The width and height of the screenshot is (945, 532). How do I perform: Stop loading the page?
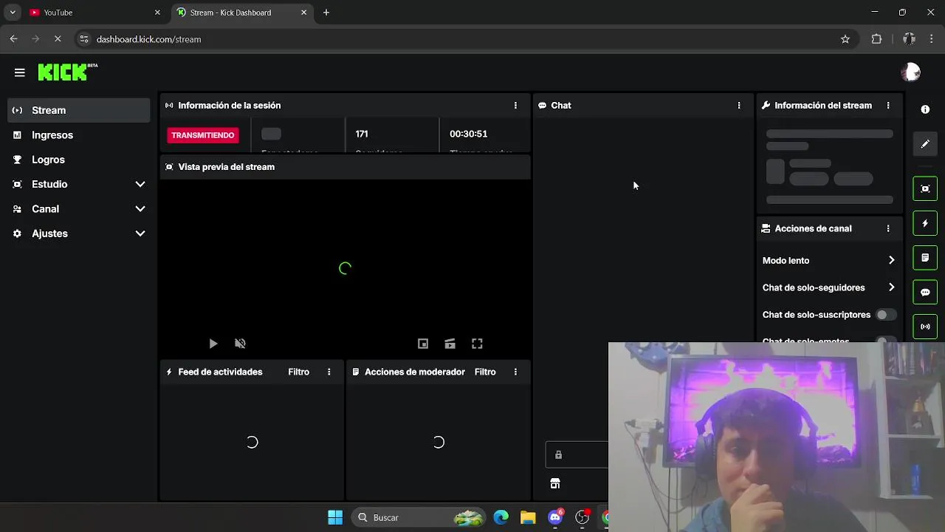(x=58, y=39)
